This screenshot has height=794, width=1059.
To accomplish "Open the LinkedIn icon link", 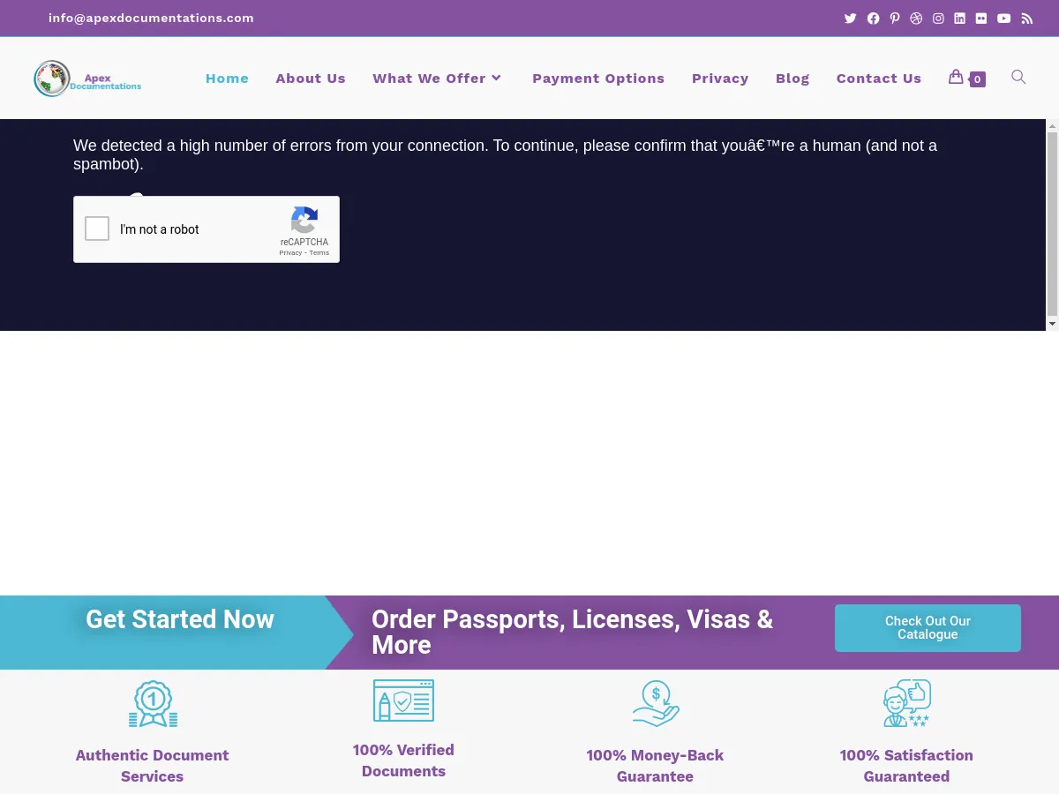I will tap(959, 19).
